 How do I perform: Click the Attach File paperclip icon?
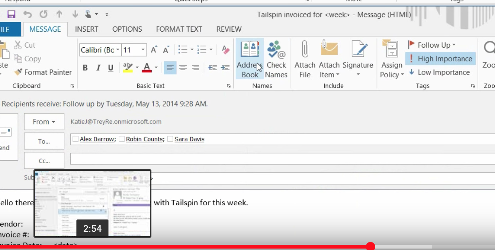pyautogui.click(x=305, y=50)
